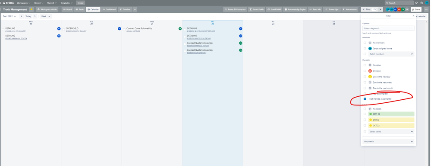The width and height of the screenshot is (431, 166).
Task: Open the Dec 2022 month picker
Action: (9, 16)
